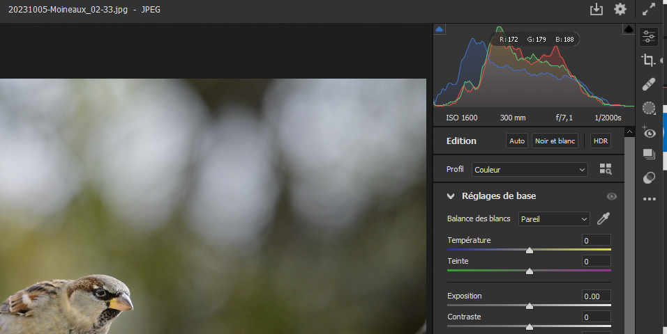Click the 1/2000s shutter speed
The image size is (667, 334).
(x=608, y=118)
